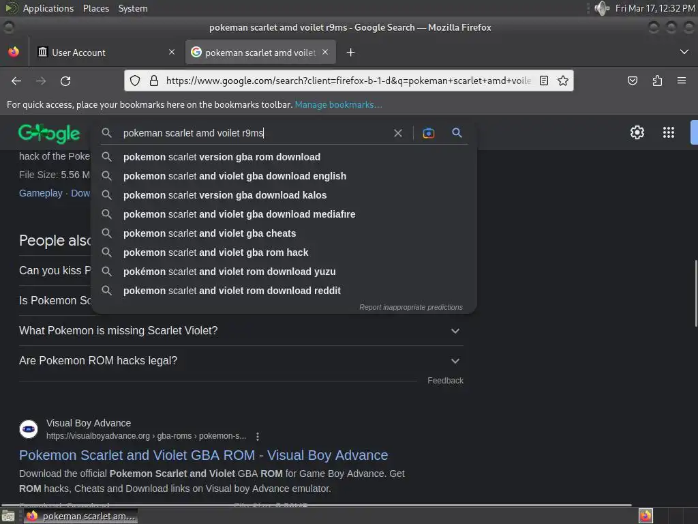Select taskbar entry 'pokeman scarlet am...'
Image resolution: width=698 pixels, height=524 pixels.
tap(81, 516)
